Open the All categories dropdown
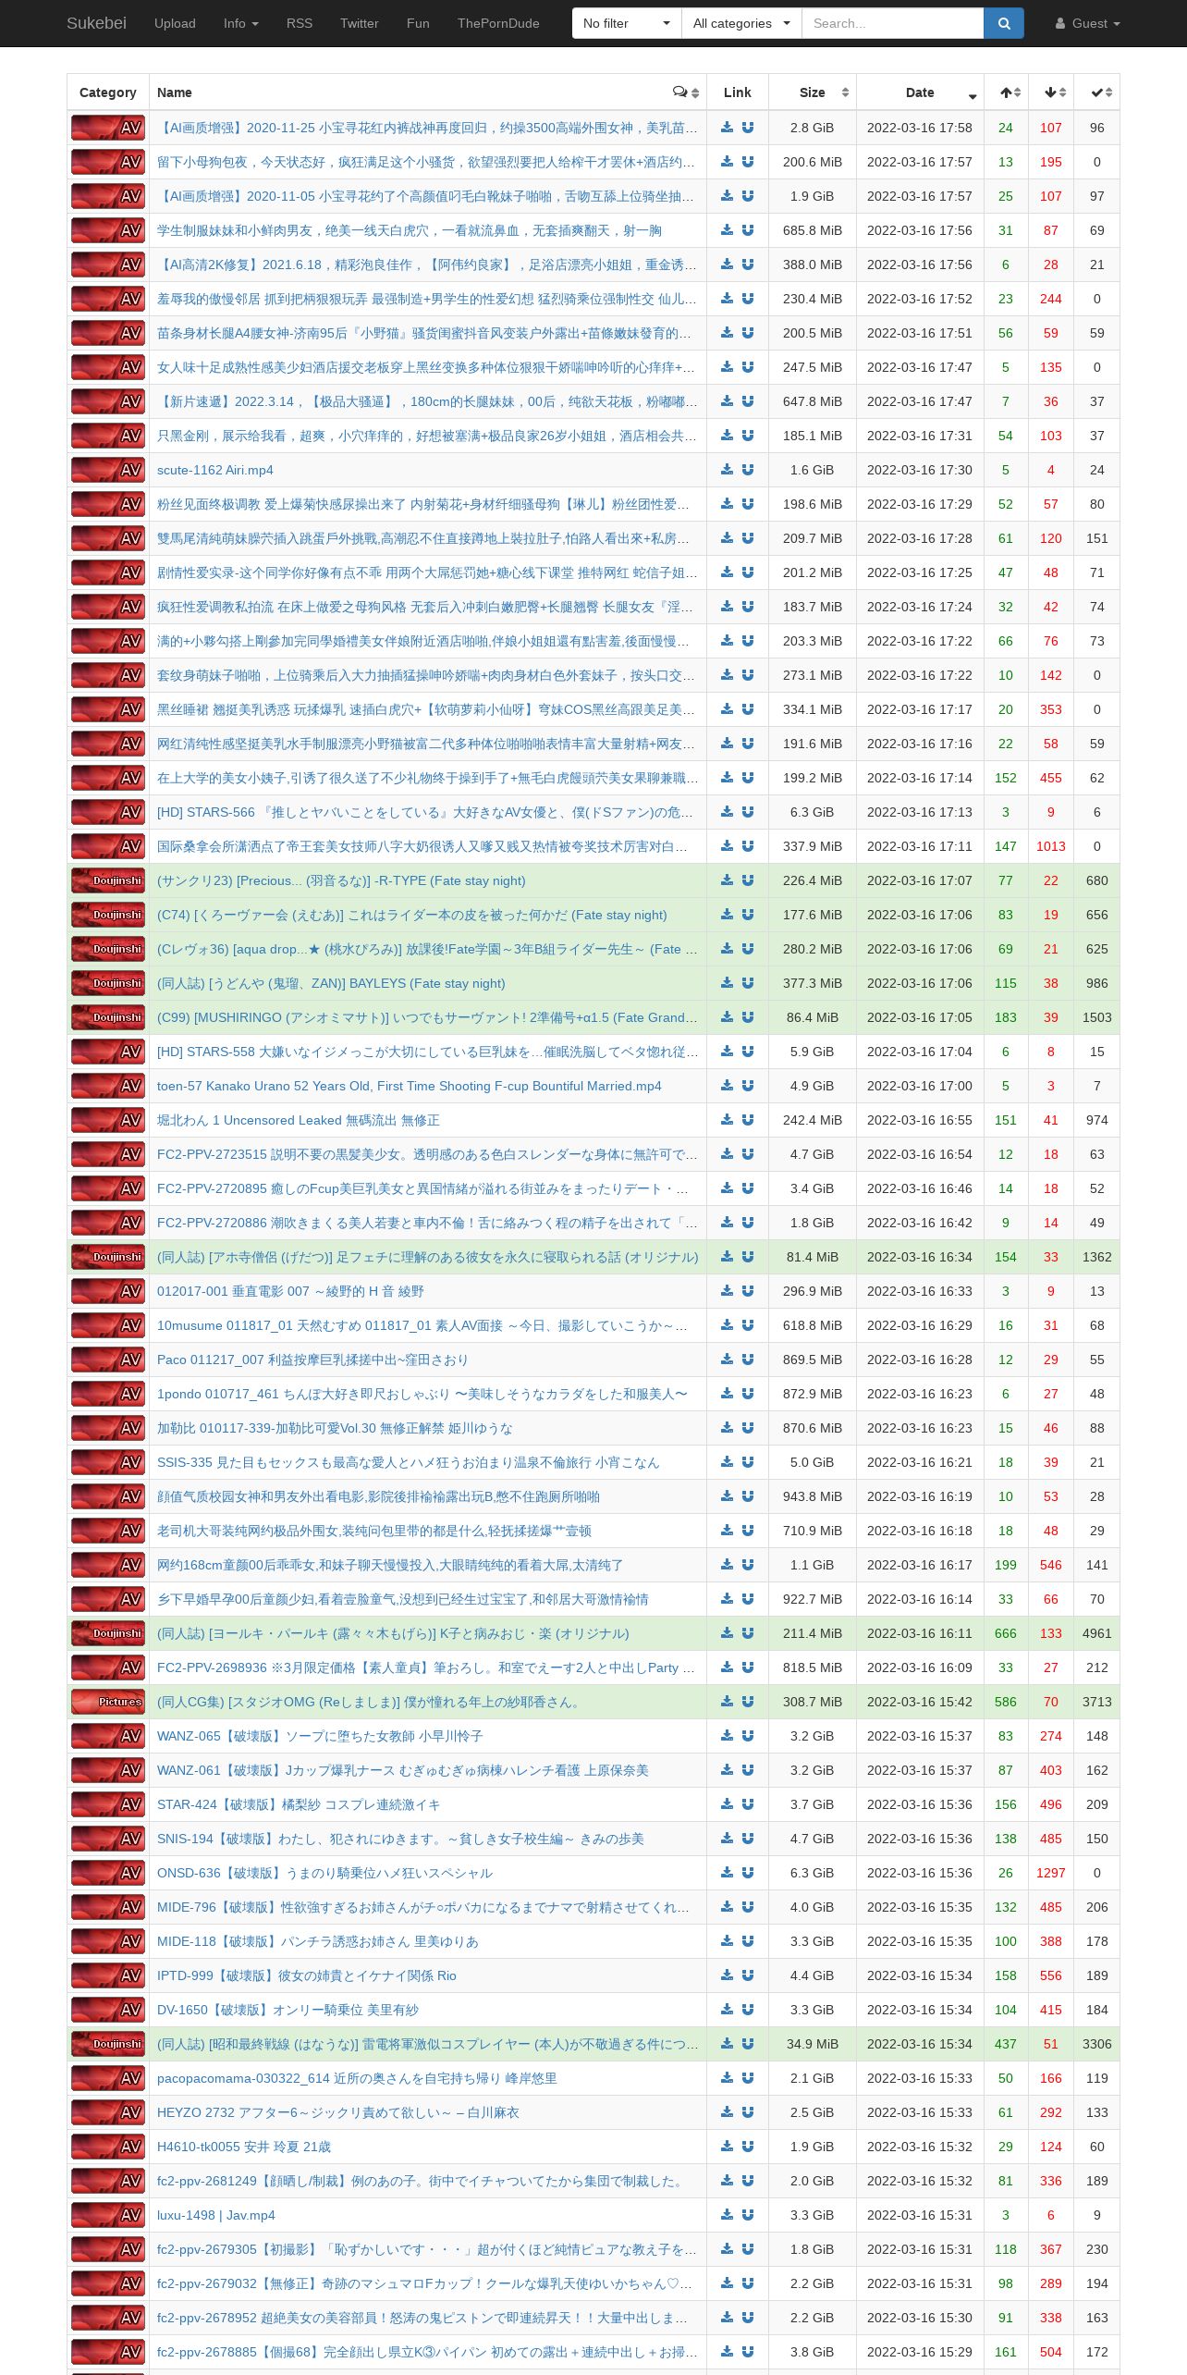This screenshot has height=2375, width=1187. click(741, 23)
